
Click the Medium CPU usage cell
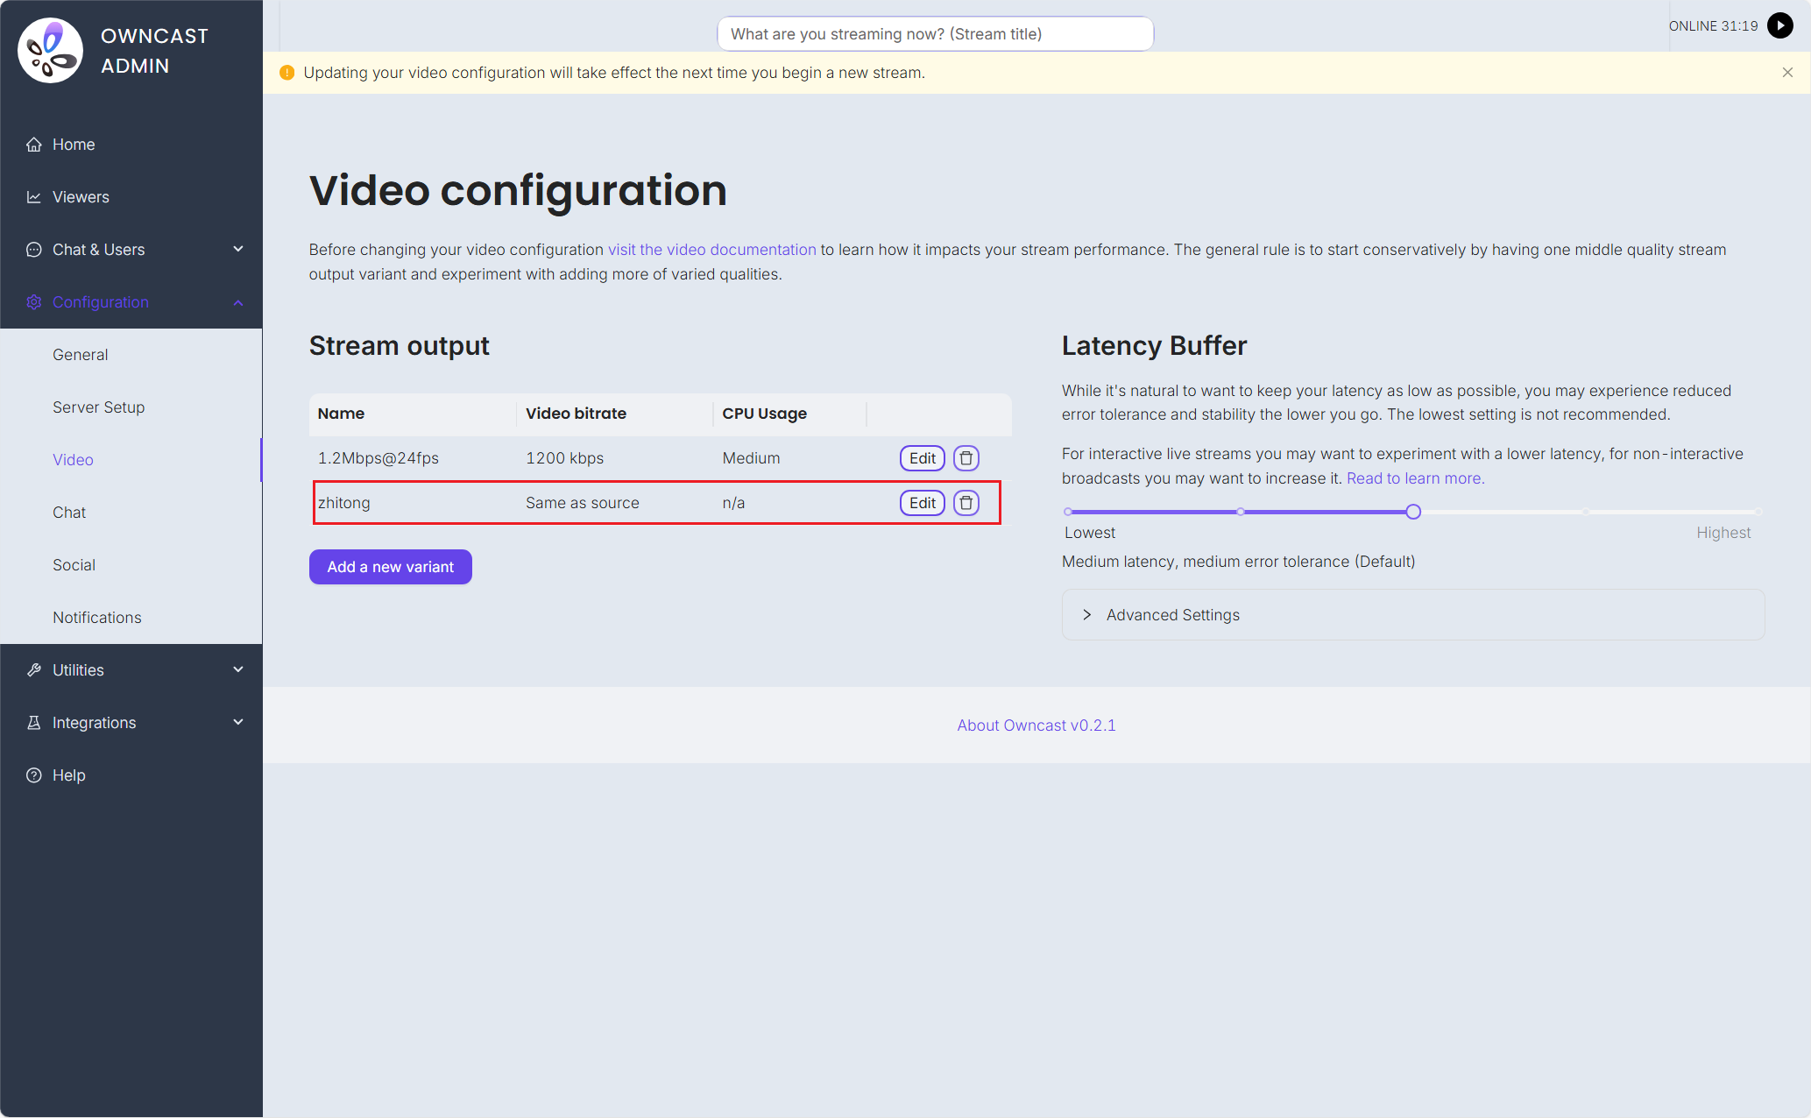point(751,458)
